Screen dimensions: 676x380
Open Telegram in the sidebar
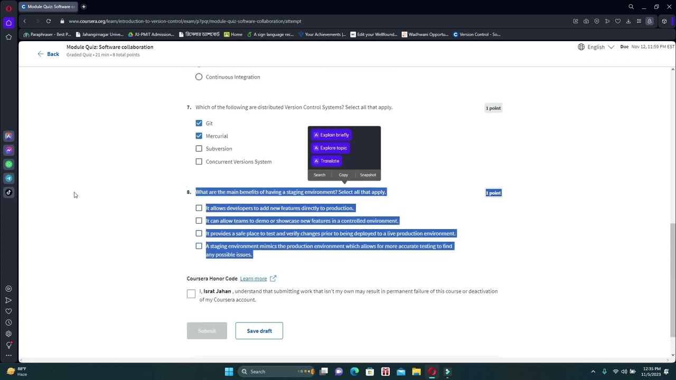click(x=8, y=178)
